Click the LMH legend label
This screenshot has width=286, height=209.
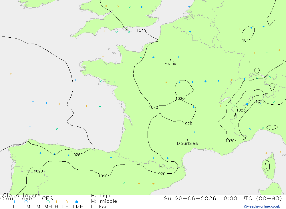(x=78, y=207)
